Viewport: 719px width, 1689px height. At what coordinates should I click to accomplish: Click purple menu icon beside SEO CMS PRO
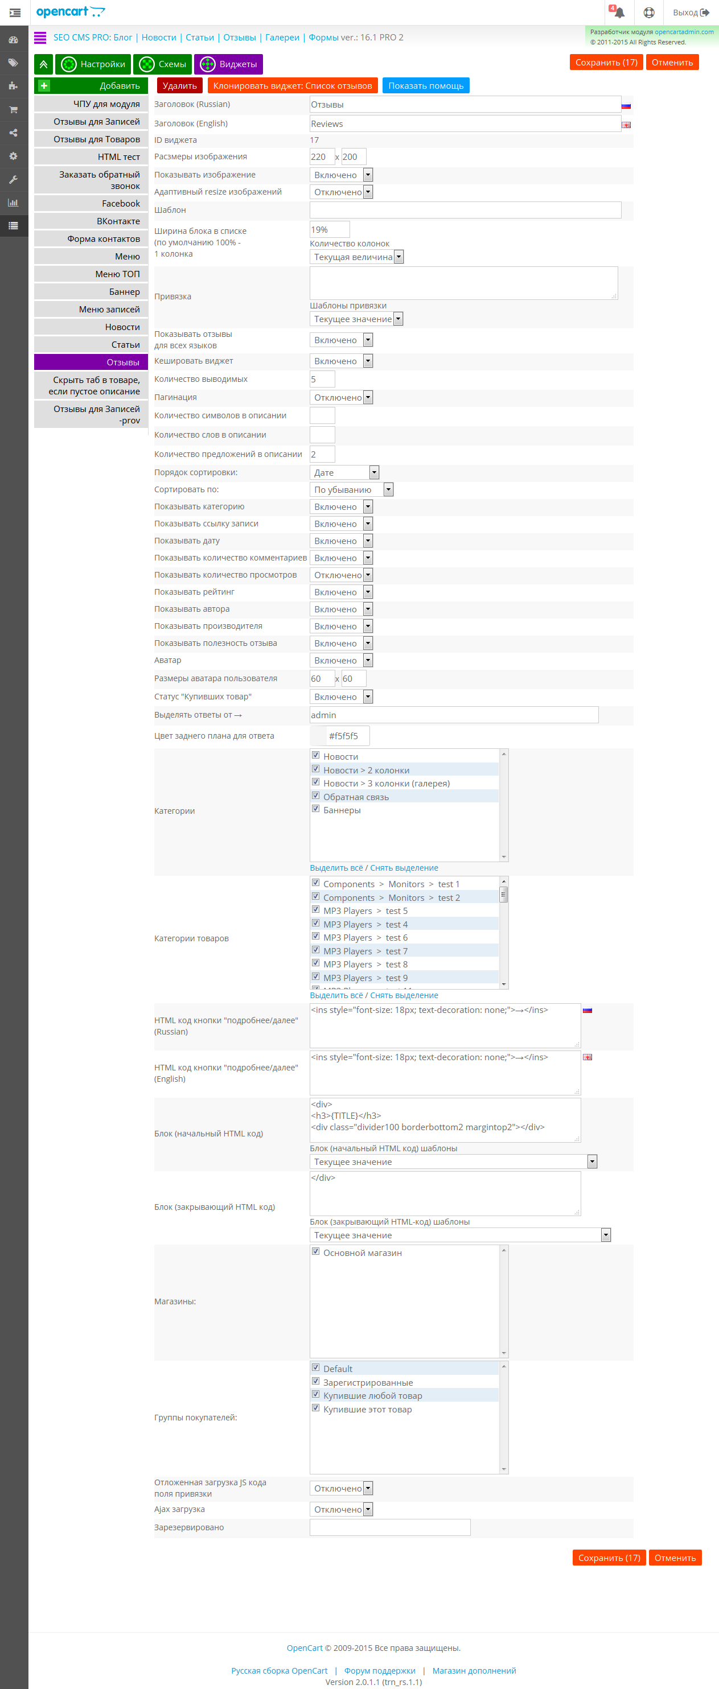(40, 38)
